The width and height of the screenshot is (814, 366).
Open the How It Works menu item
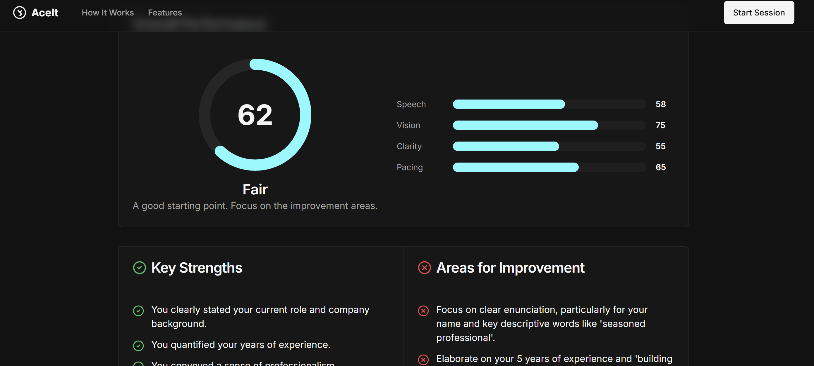108,13
